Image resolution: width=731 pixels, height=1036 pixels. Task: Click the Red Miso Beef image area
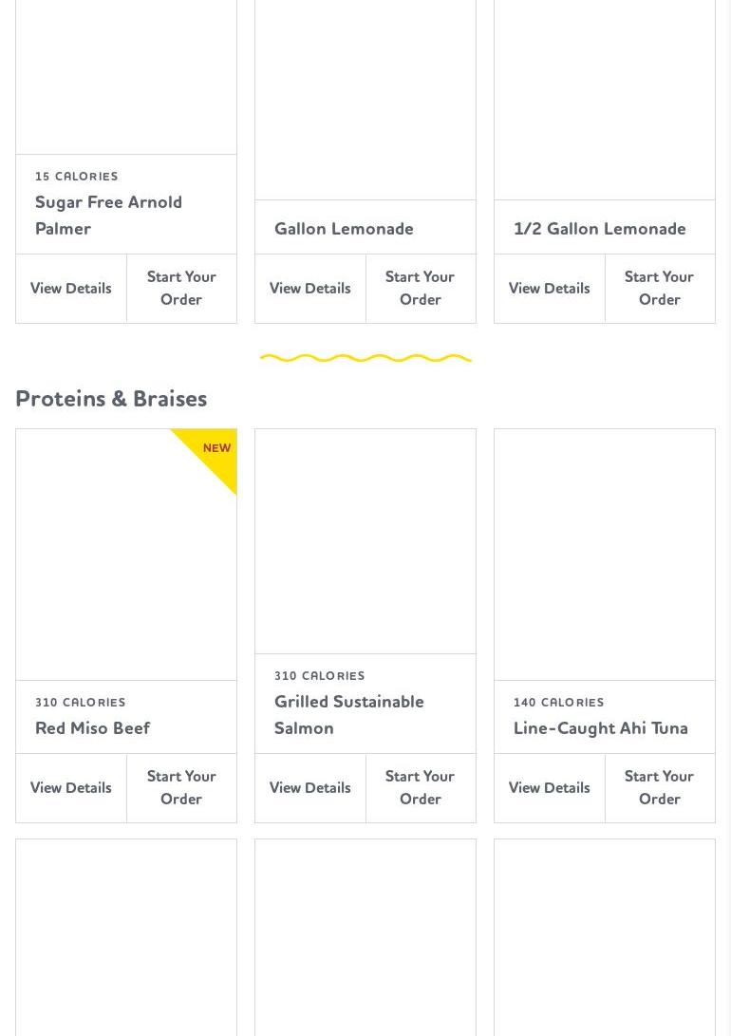tap(126, 555)
